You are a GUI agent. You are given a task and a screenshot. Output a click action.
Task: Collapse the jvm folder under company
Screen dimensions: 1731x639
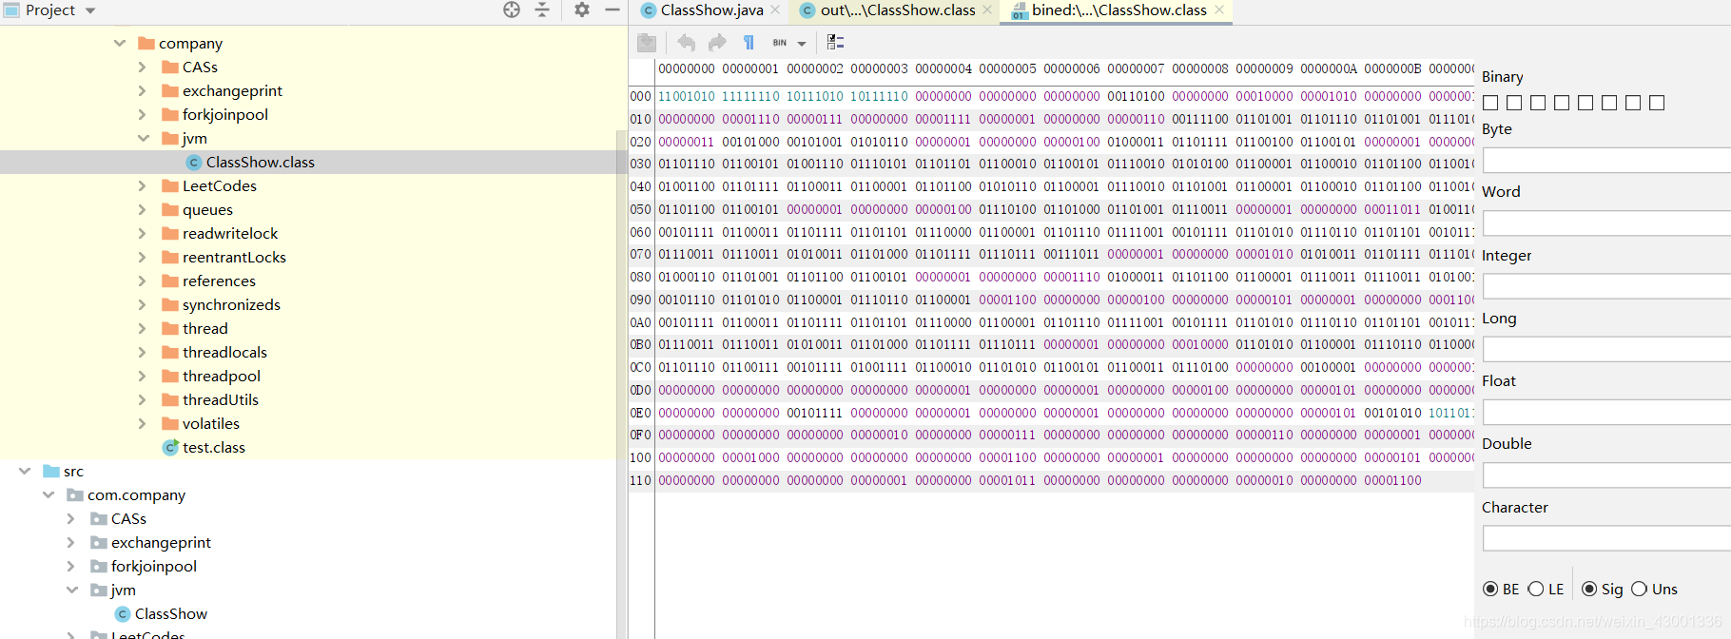143,138
